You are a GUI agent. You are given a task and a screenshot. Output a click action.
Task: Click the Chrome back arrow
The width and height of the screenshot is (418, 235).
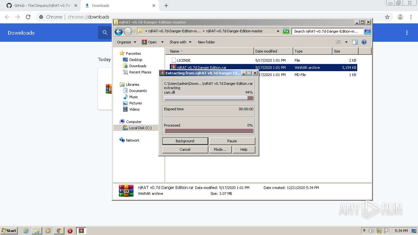(7, 17)
